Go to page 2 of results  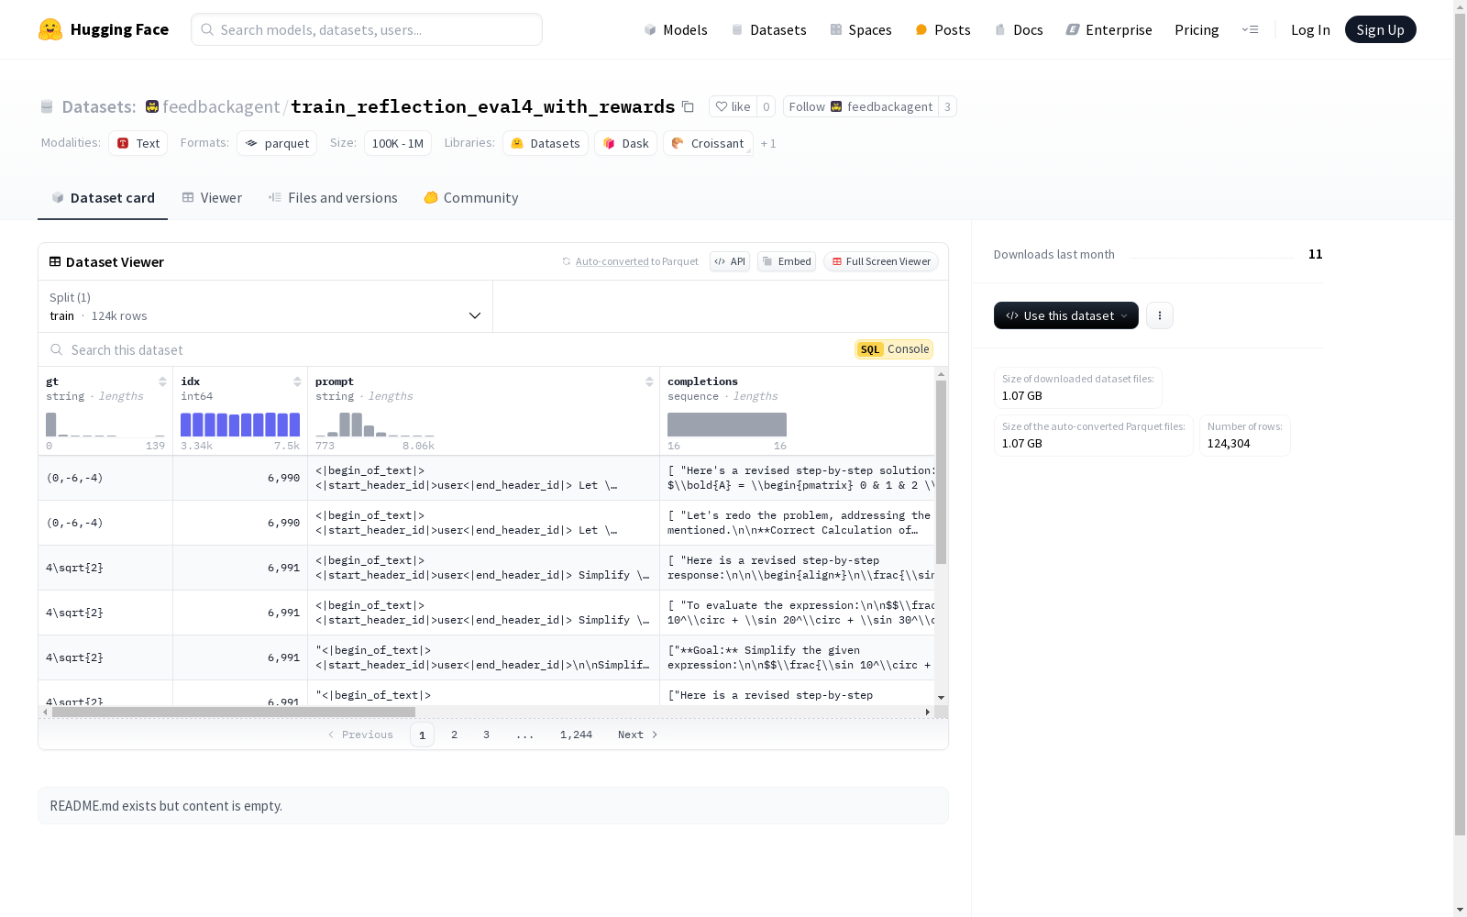pos(454,735)
